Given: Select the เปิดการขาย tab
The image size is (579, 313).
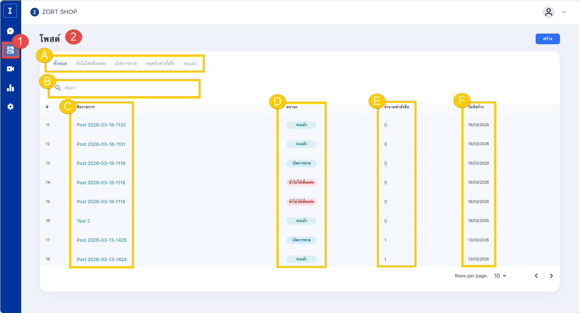Looking at the screenshot, I should (x=126, y=64).
